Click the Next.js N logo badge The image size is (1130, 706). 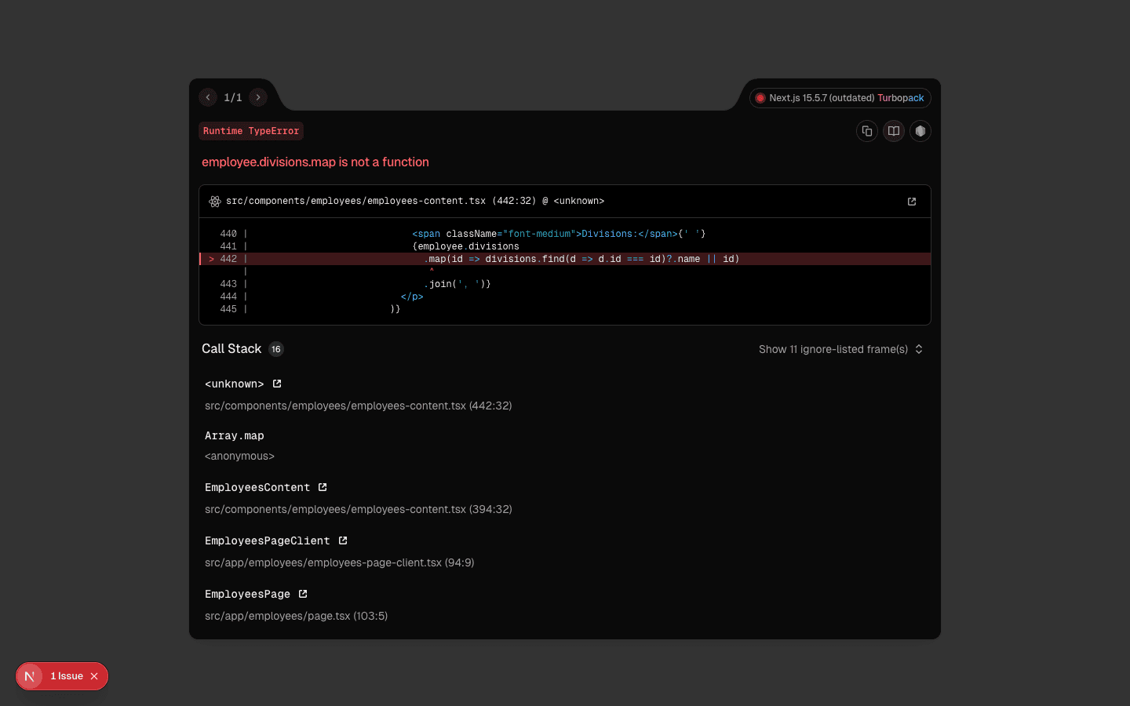(x=30, y=676)
